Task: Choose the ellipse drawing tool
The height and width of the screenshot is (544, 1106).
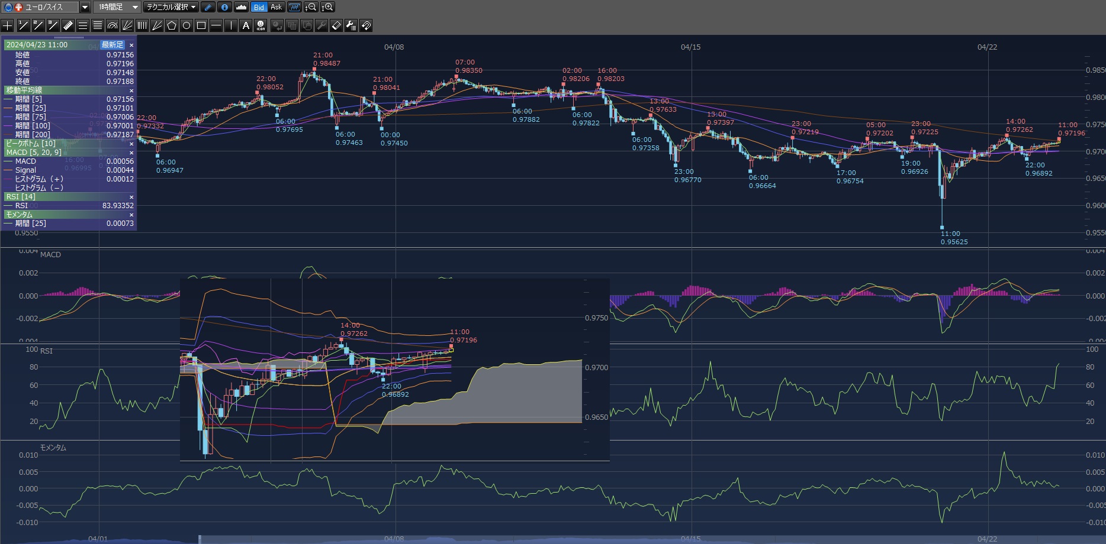Action: click(187, 25)
